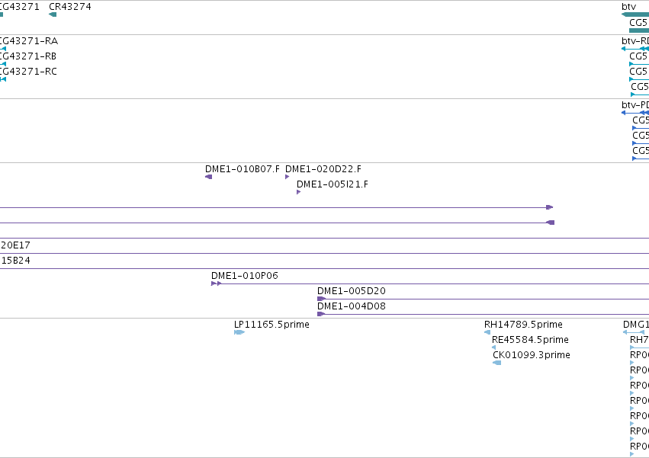
Task: Click the DME1-010P06 double-arrow start
Action: (x=216, y=283)
